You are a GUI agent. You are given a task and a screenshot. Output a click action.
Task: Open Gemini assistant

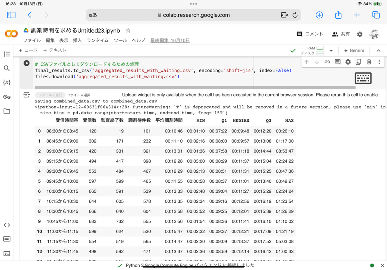point(354,50)
